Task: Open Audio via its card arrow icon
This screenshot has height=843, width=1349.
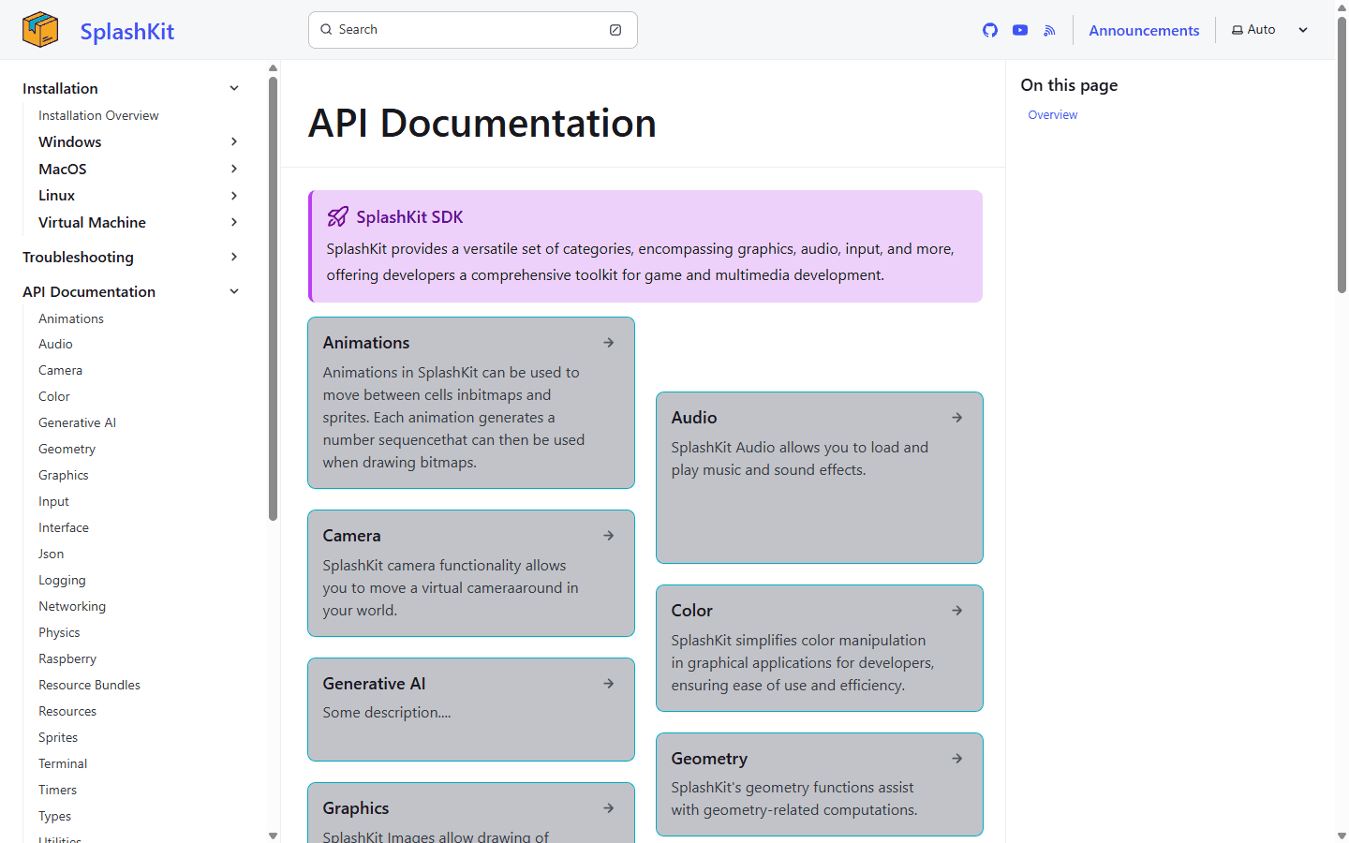Action: pos(956,417)
